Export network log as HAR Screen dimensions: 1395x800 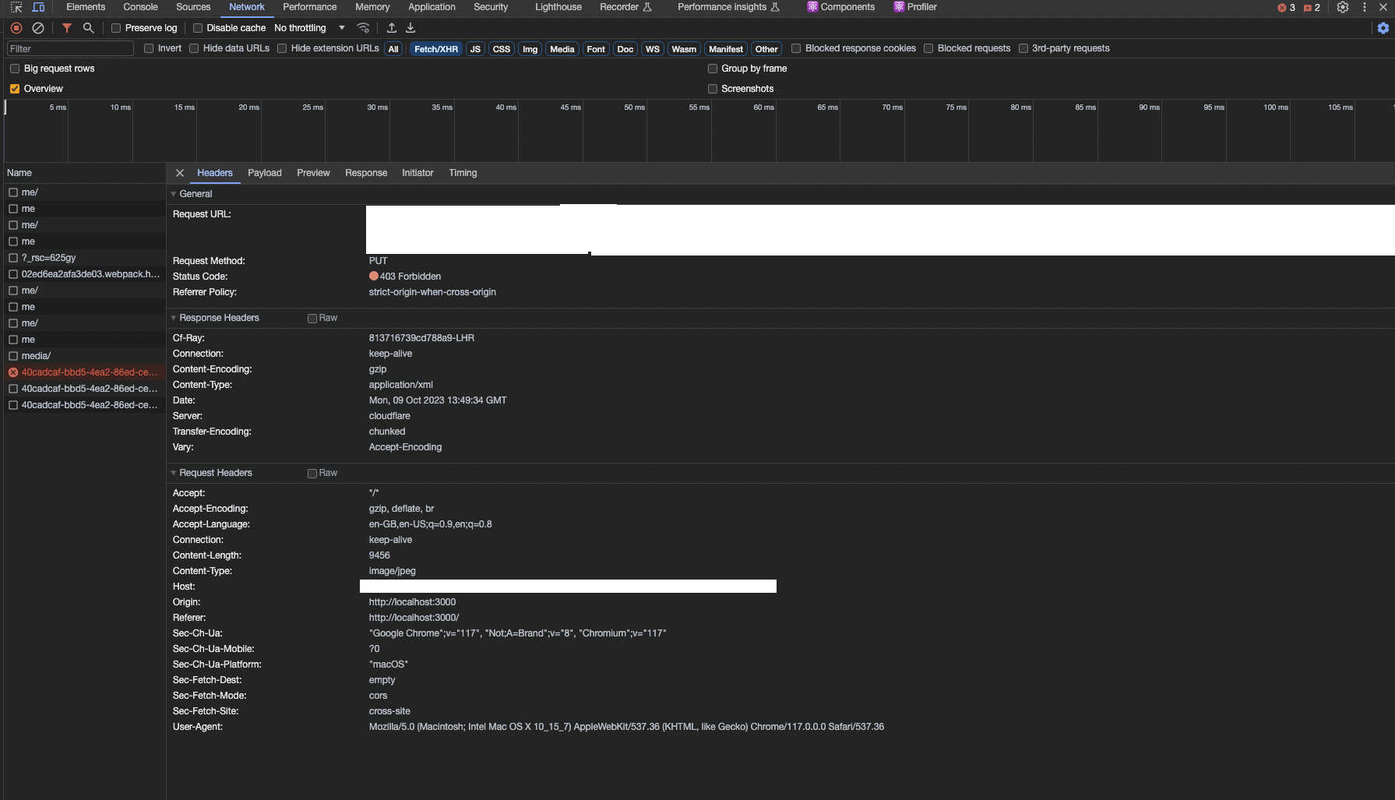coord(410,27)
